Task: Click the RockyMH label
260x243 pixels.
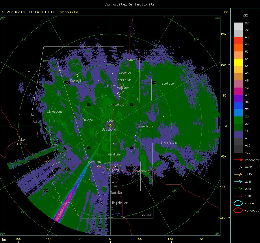Action: [76, 81]
